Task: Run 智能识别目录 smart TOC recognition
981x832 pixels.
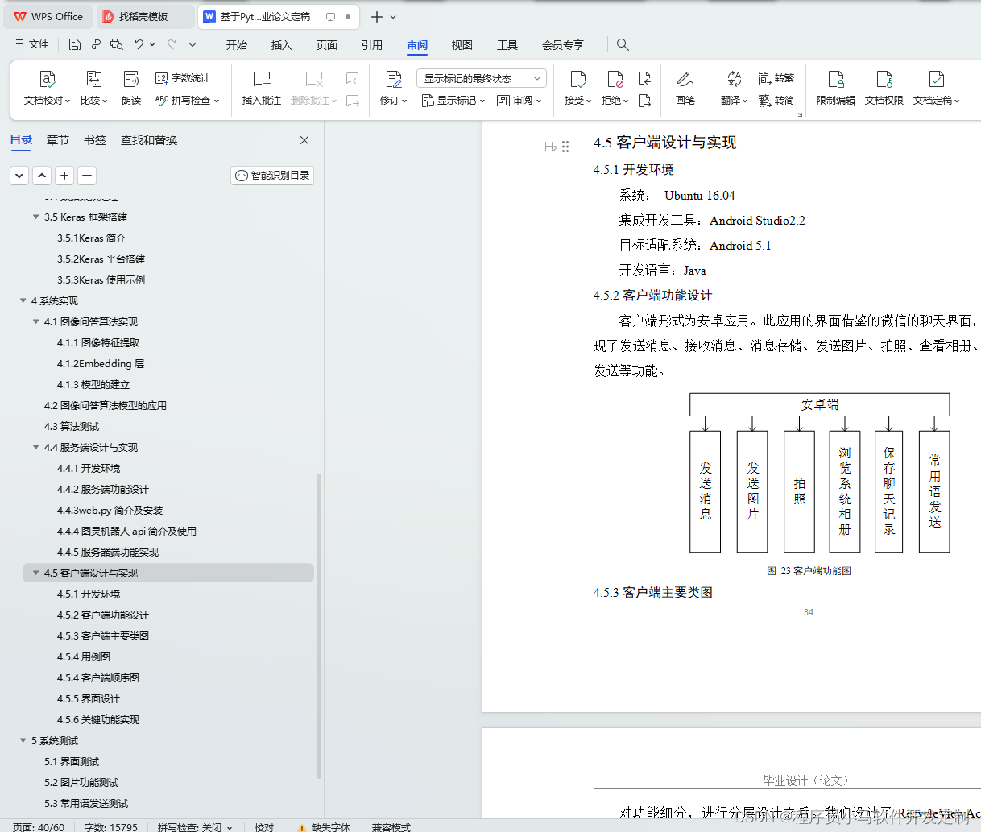Action: (271, 175)
